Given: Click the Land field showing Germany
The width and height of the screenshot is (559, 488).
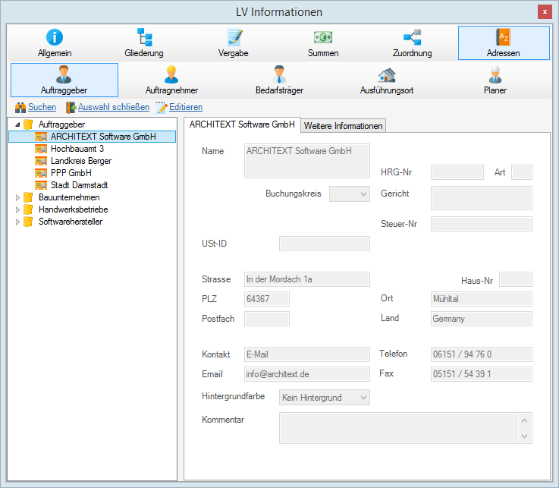Looking at the screenshot, I should click(482, 319).
